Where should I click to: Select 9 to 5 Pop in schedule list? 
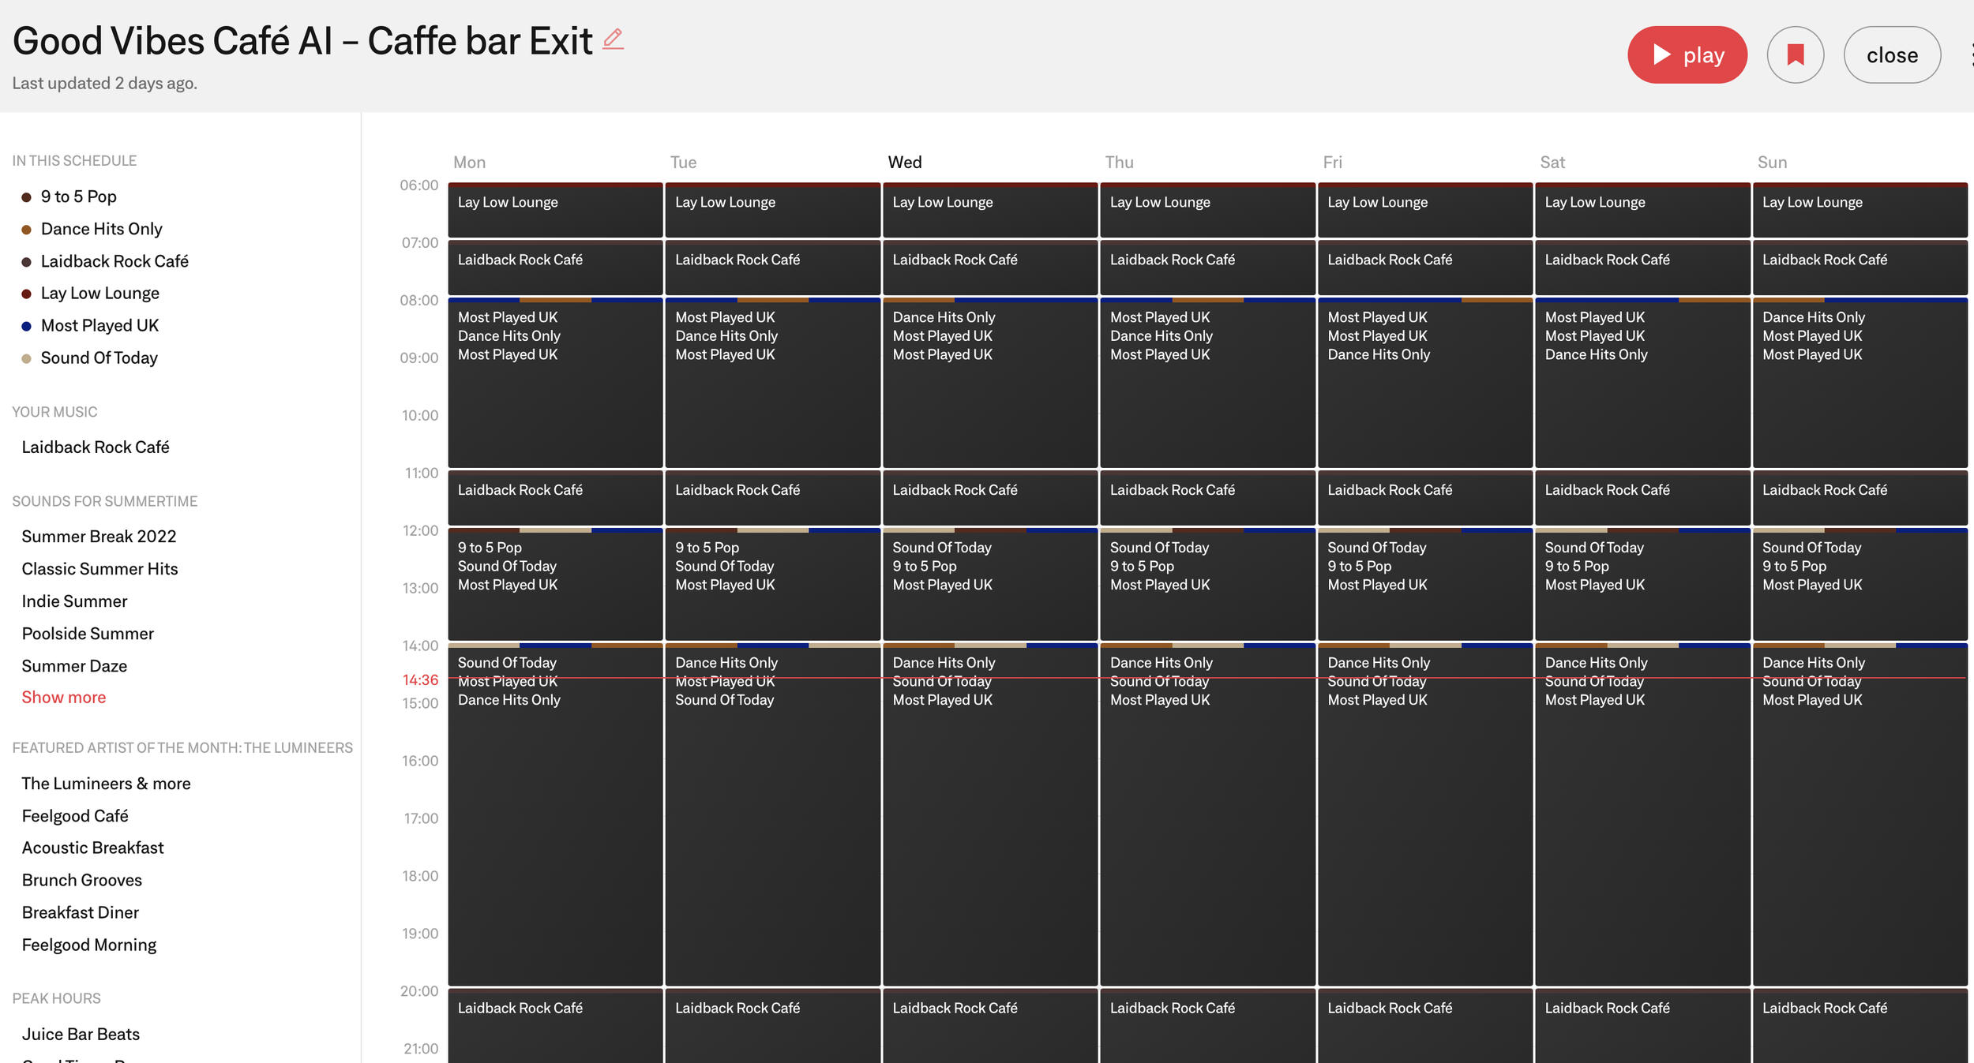[78, 197]
